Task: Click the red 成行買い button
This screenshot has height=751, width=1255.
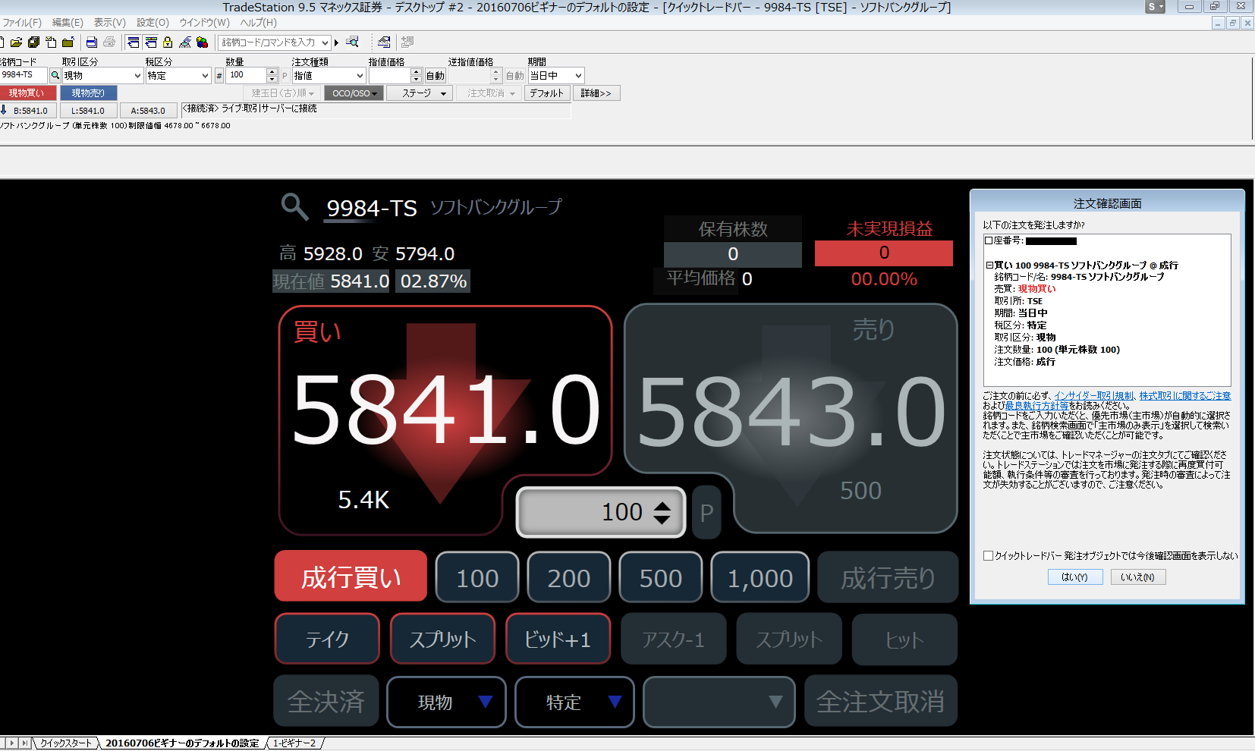Action: [x=351, y=577]
